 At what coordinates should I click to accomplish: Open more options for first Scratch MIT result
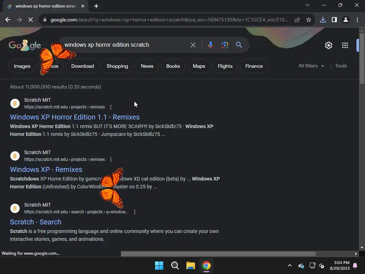[x=111, y=107]
